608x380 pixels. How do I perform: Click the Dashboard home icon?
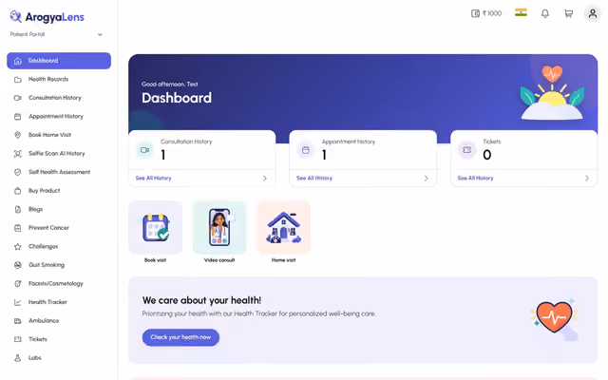pyautogui.click(x=17, y=61)
